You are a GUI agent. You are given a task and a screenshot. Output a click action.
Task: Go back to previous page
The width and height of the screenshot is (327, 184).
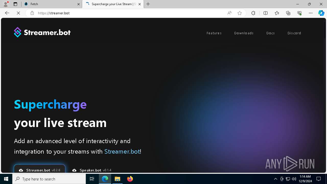pos(7,13)
